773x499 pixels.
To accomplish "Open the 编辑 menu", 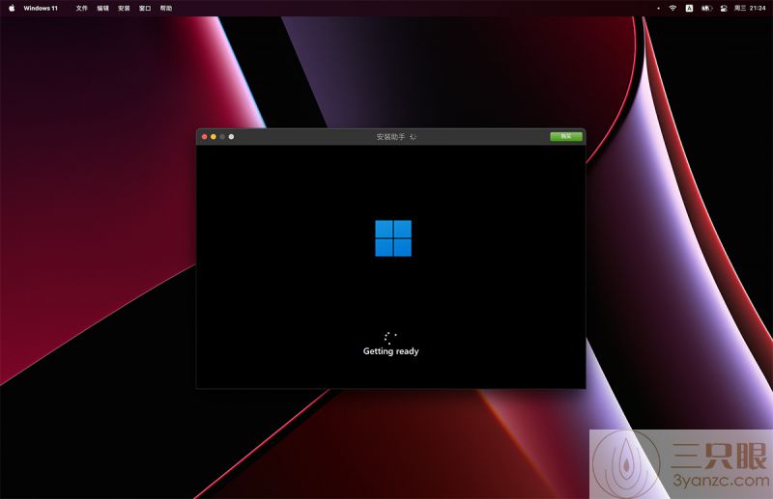I will 102,8.
